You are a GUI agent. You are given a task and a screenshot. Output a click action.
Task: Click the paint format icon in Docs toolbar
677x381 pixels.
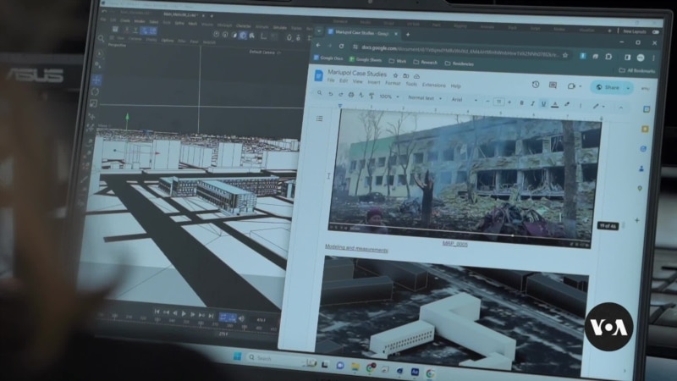(x=372, y=96)
